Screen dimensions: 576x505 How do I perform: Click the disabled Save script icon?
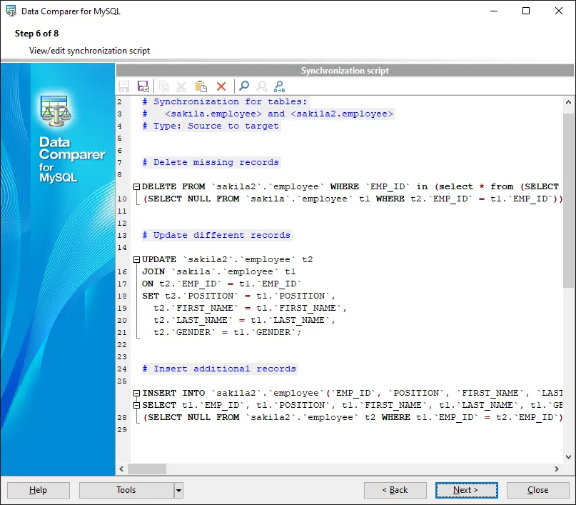(123, 86)
